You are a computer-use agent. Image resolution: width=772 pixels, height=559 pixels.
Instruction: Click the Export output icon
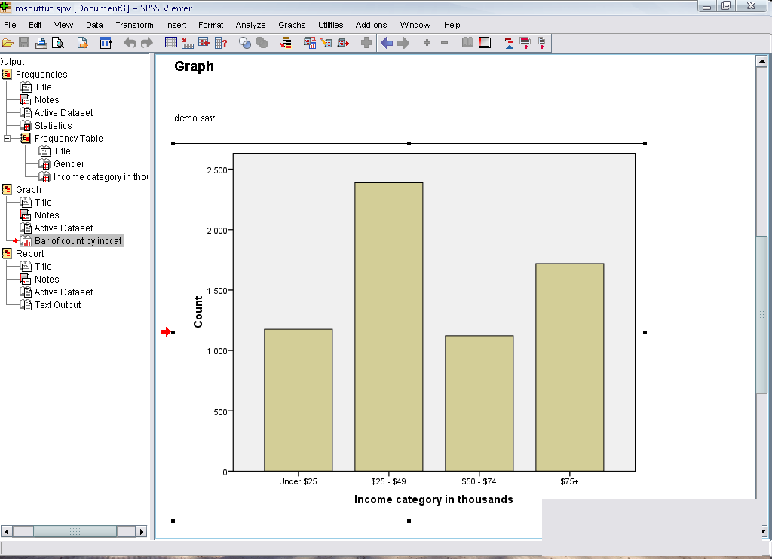[x=82, y=43]
